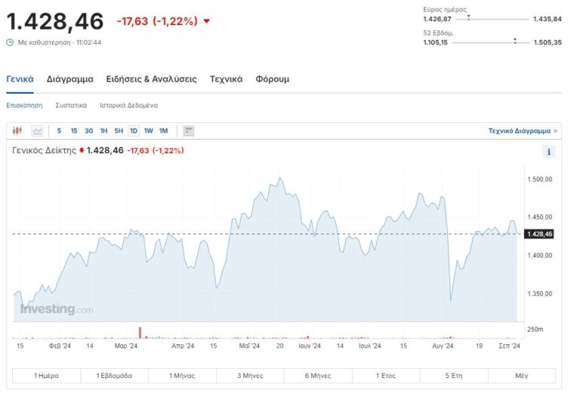580x412 pixels.
Task: Click the chart info icon
Action: (548, 152)
